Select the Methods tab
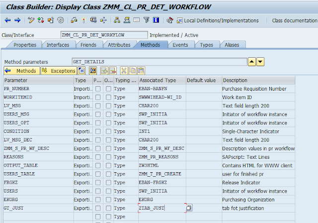This screenshot has height=223, width=318. coord(150,45)
